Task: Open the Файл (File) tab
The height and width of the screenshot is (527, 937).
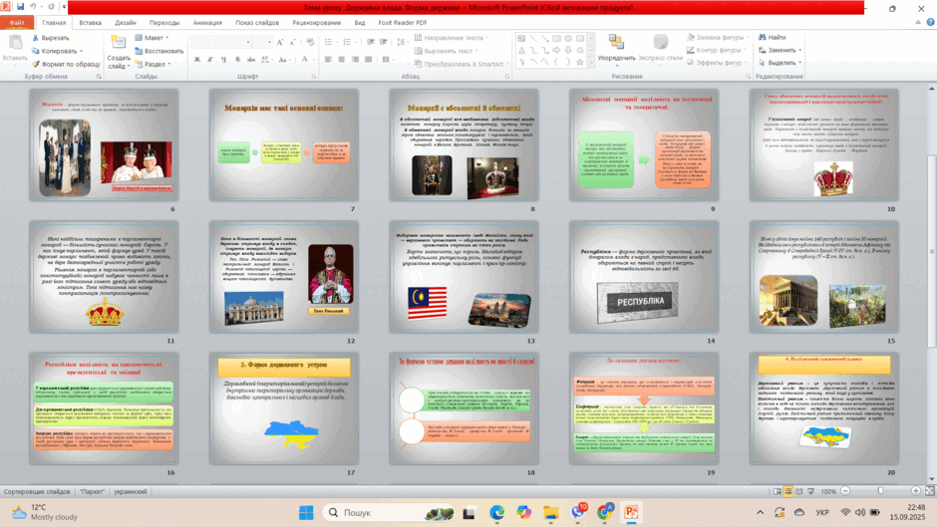Action: tap(17, 23)
